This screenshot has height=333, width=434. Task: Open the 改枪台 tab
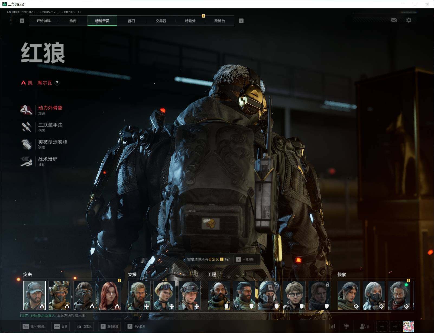(219, 21)
